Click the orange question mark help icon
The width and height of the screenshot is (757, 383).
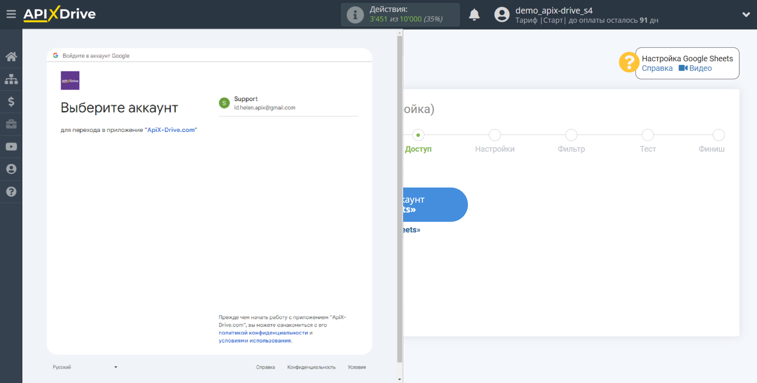click(629, 62)
